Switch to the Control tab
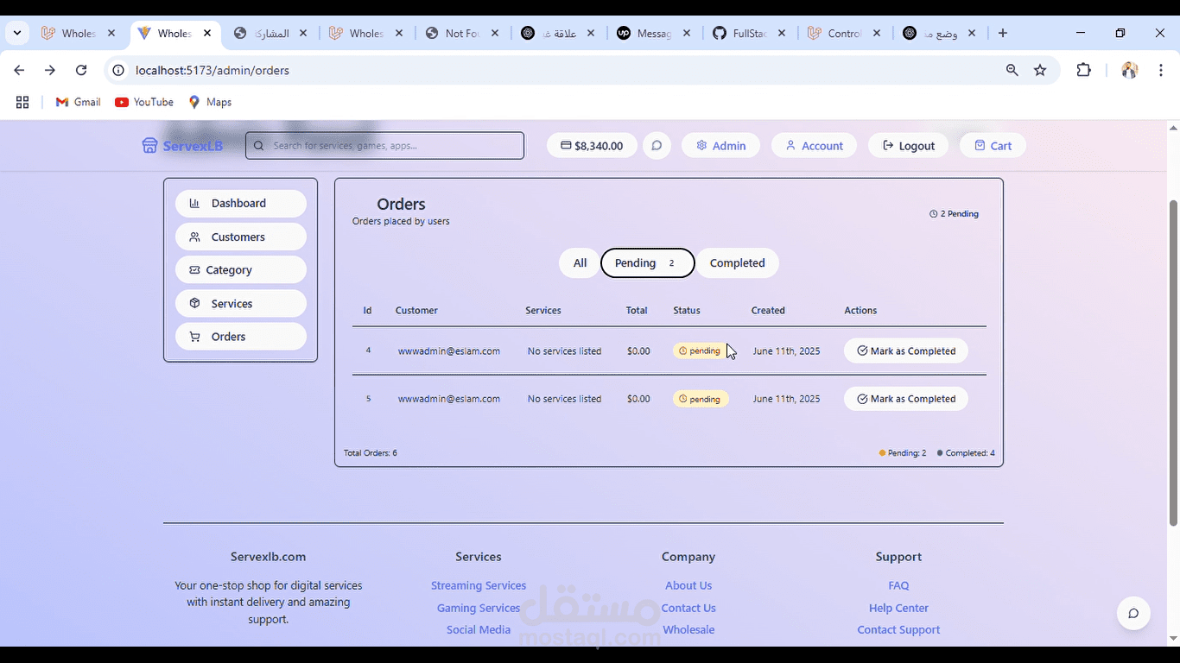The image size is (1180, 663). click(844, 33)
